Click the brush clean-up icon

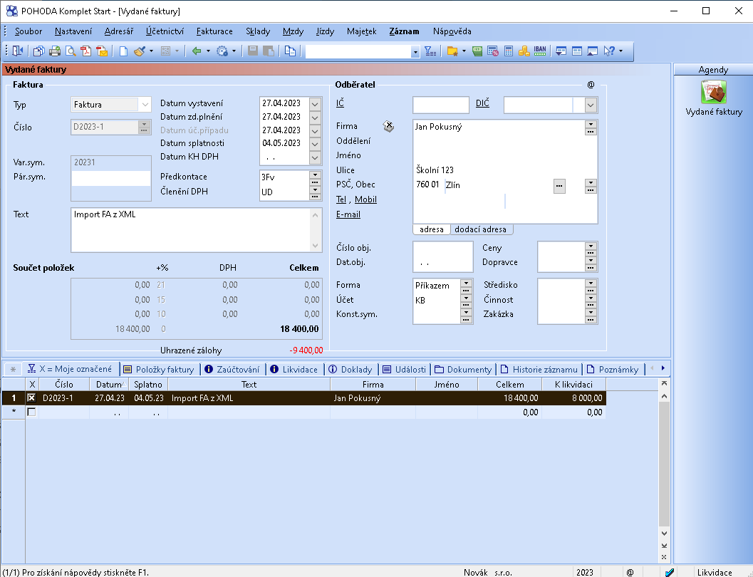coord(139,51)
